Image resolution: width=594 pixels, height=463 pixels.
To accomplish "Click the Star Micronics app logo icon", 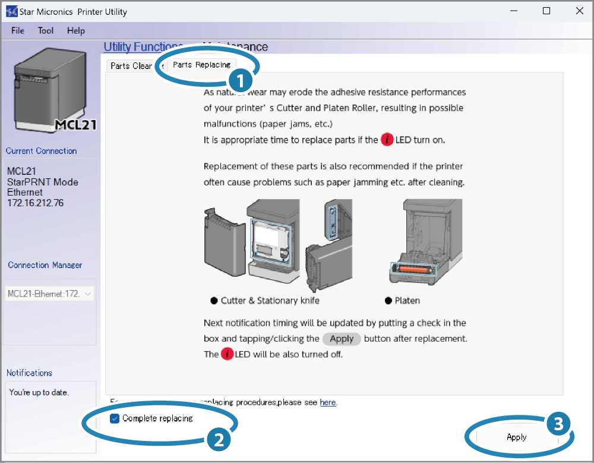I will tap(12, 11).
